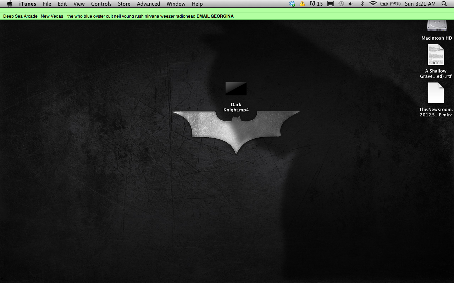
Task: Click the Sun 3:21 AM clock
Action: (420, 4)
